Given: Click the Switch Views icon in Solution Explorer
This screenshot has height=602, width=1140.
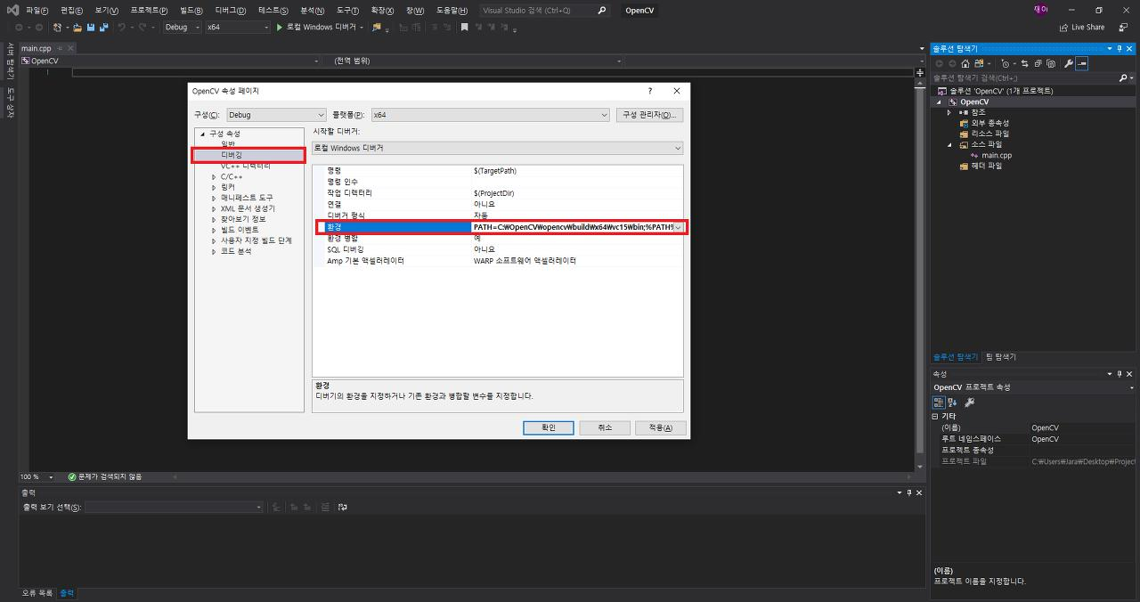Looking at the screenshot, I should [979, 63].
